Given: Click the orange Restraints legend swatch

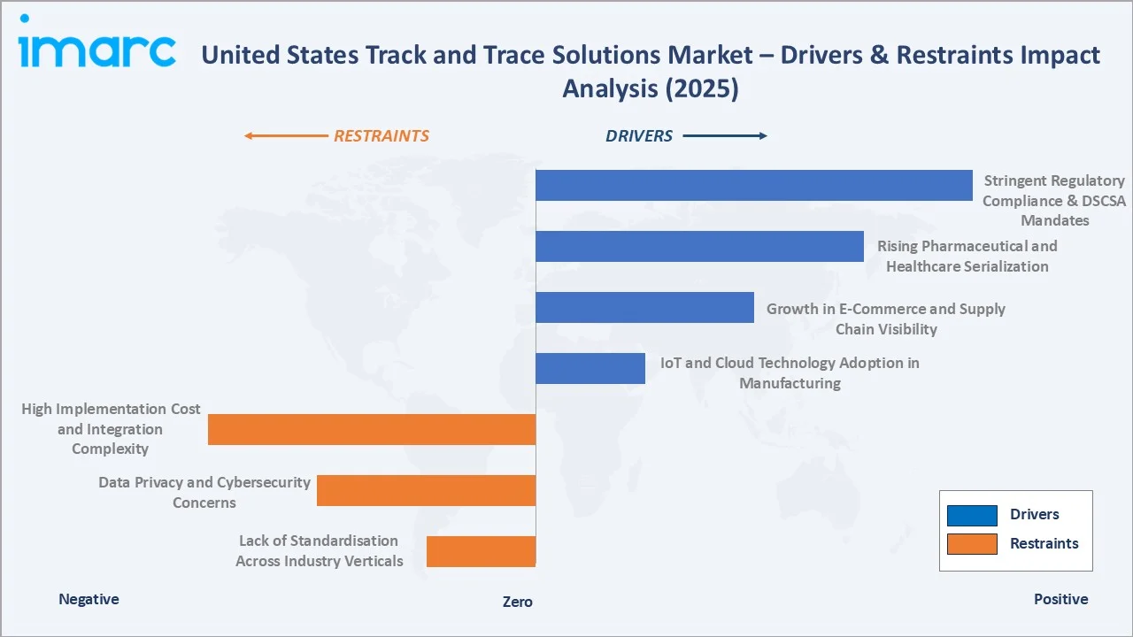Looking at the screenshot, I should click(x=972, y=544).
